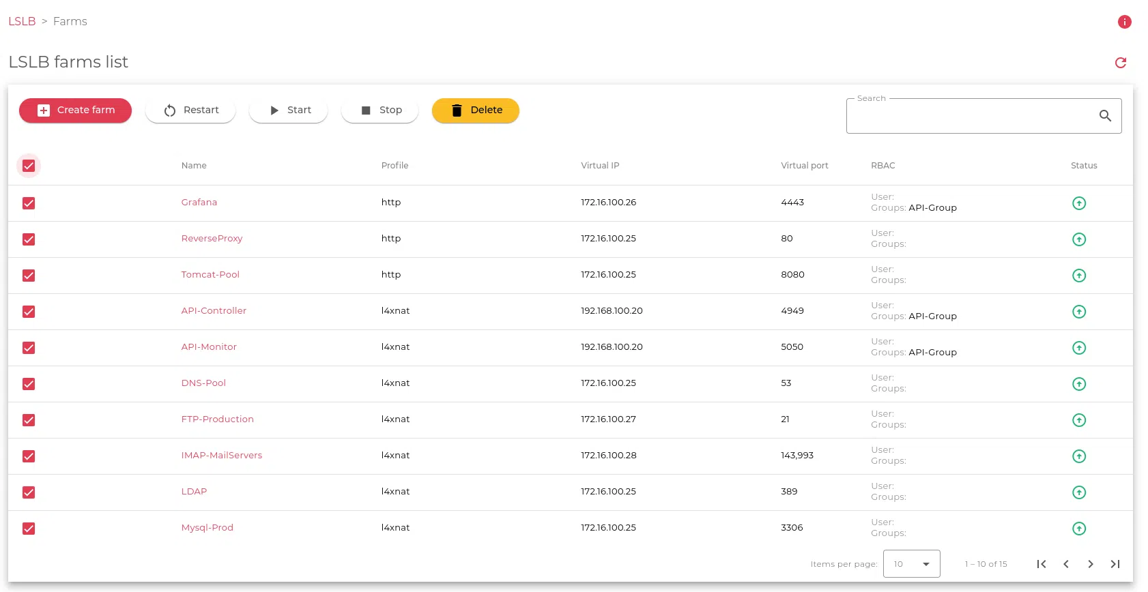This screenshot has width=1148, height=592.
Task: Open the items per page dropdown
Action: point(911,564)
